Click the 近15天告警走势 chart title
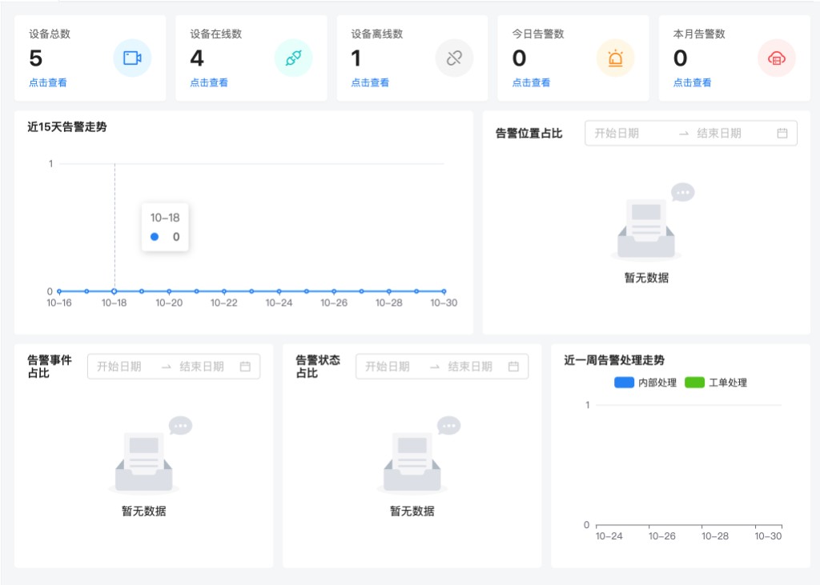 [67, 127]
